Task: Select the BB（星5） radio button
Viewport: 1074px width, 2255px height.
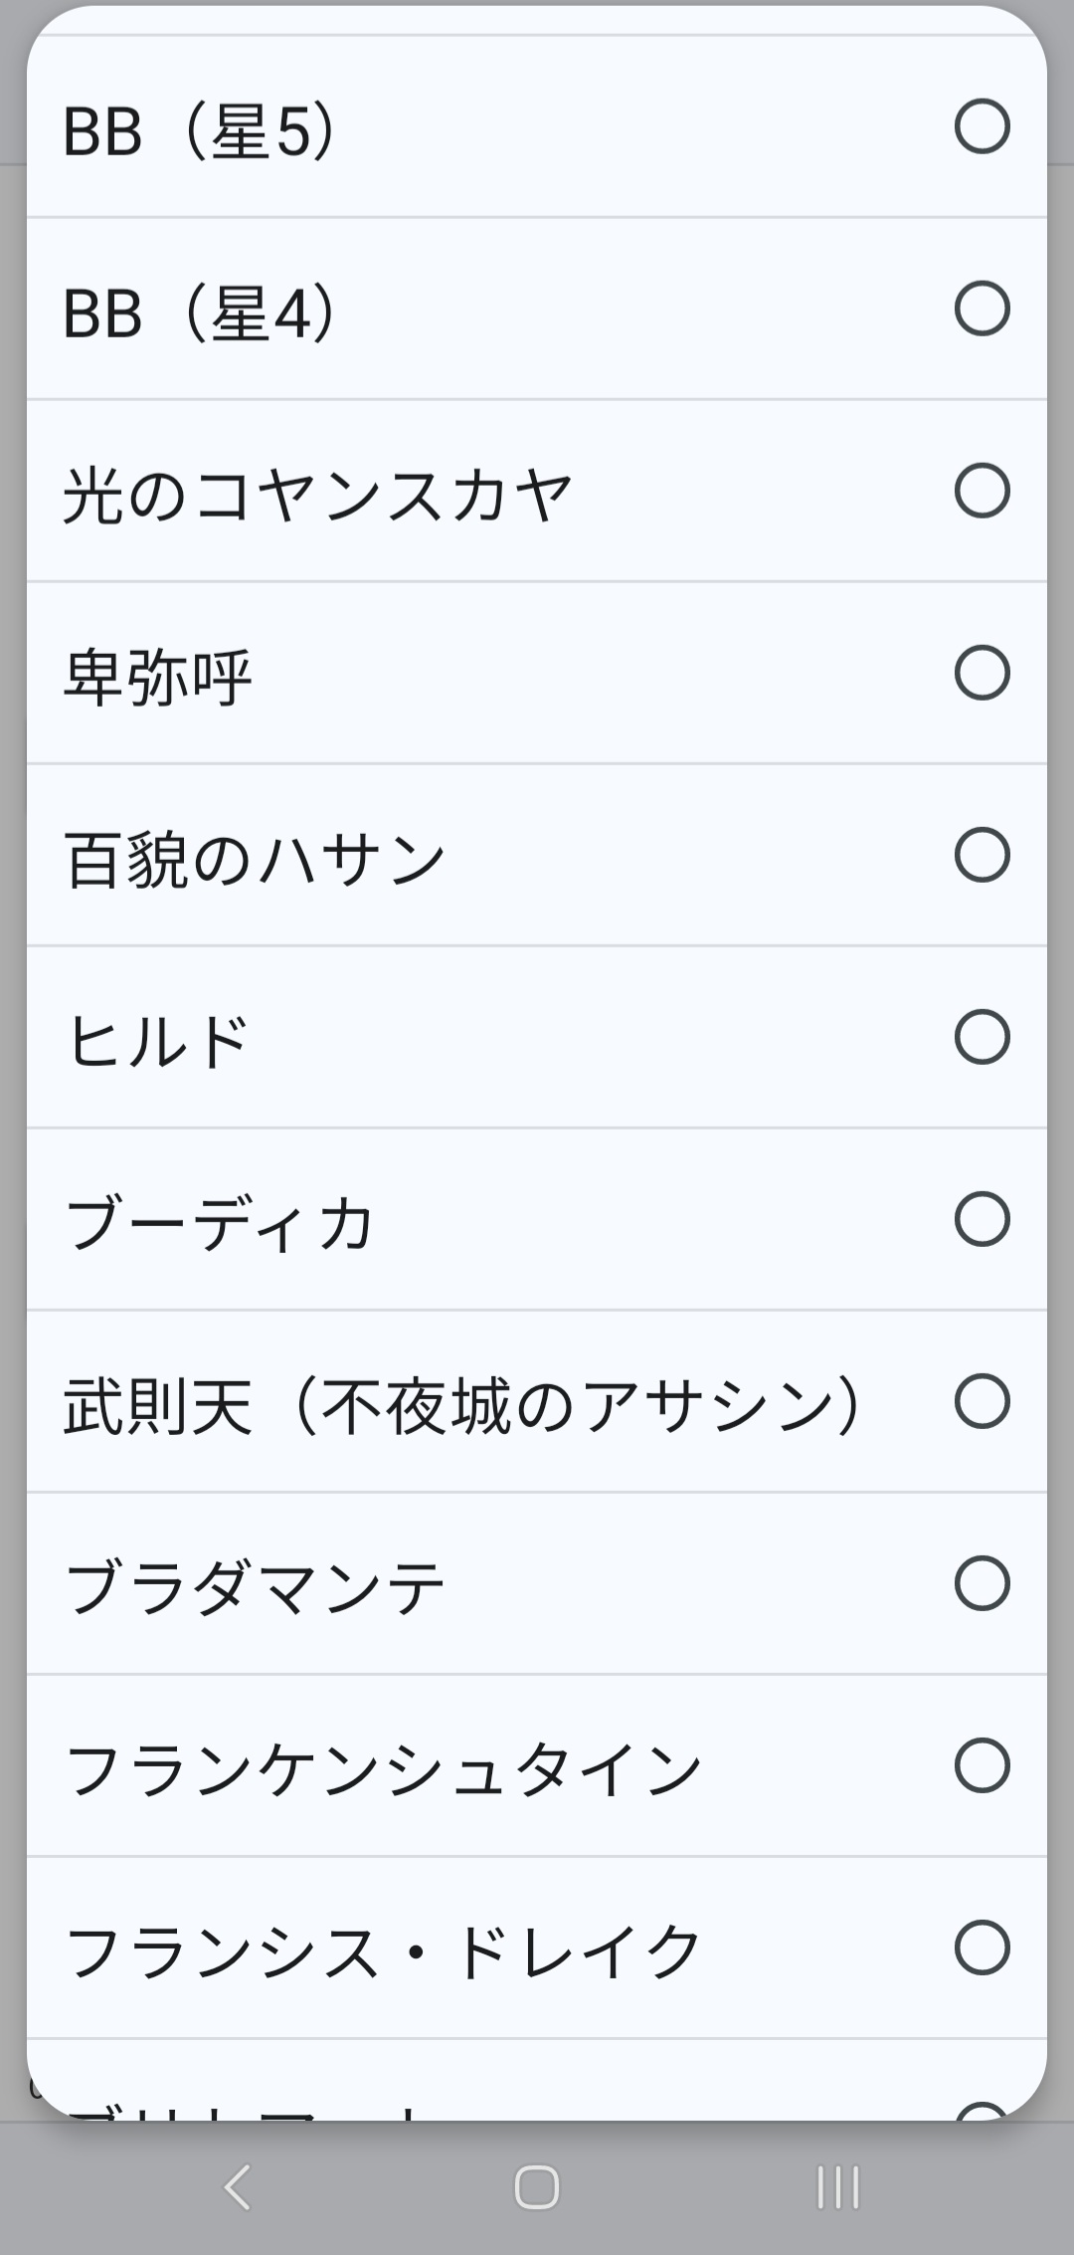Action: click(982, 126)
